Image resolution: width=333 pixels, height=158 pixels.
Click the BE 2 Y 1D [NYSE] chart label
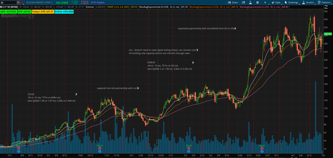[9, 6]
